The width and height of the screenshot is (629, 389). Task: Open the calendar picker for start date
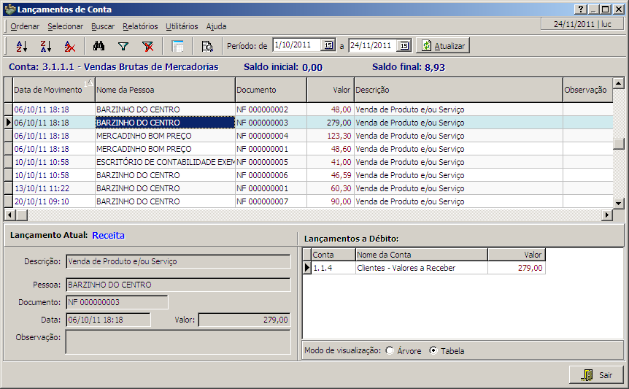328,45
